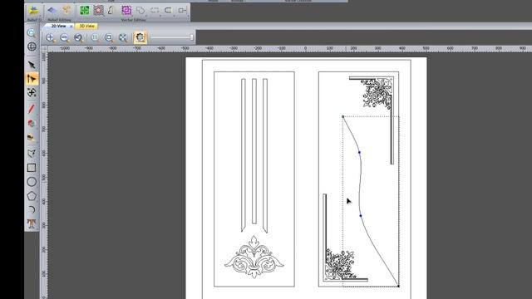Click the middle vertical bar in left panel
The height and width of the screenshot is (299, 532).
(x=254, y=151)
